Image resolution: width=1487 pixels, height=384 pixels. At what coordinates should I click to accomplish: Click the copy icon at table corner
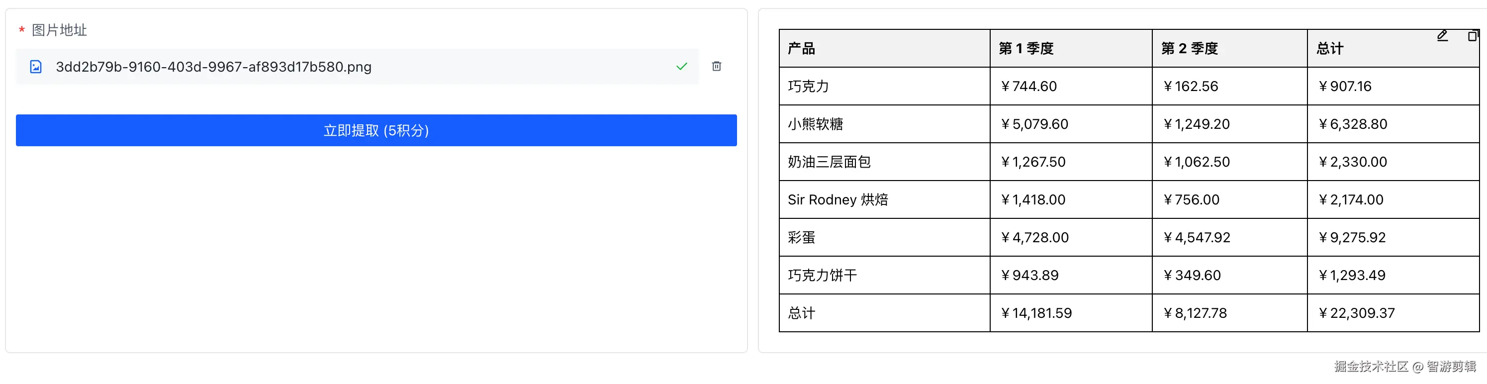click(x=1473, y=36)
